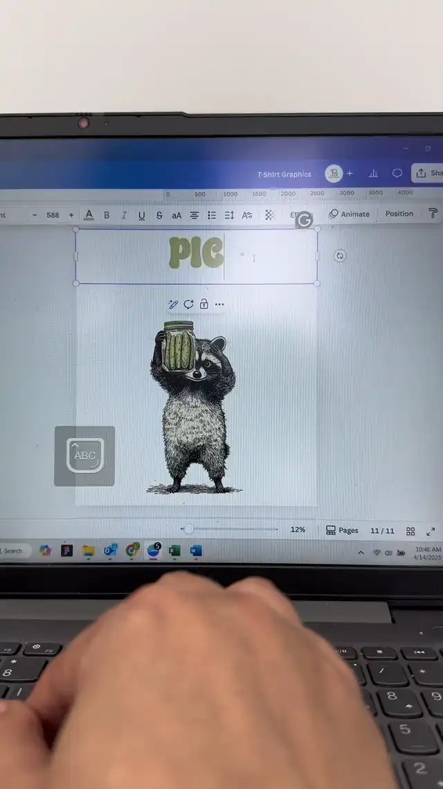Apply strikethrough to the text
Viewport: 443px width, 789px height.
(159, 216)
